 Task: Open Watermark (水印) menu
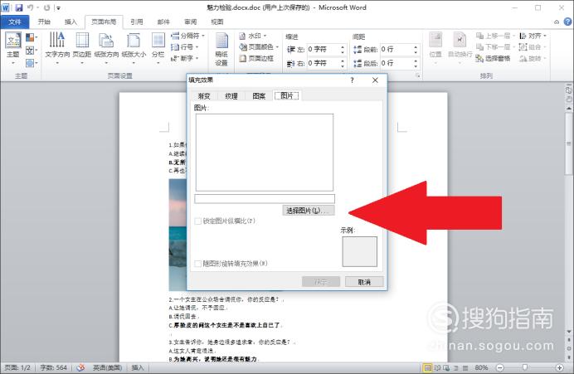pyautogui.click(x=253, y=36)
